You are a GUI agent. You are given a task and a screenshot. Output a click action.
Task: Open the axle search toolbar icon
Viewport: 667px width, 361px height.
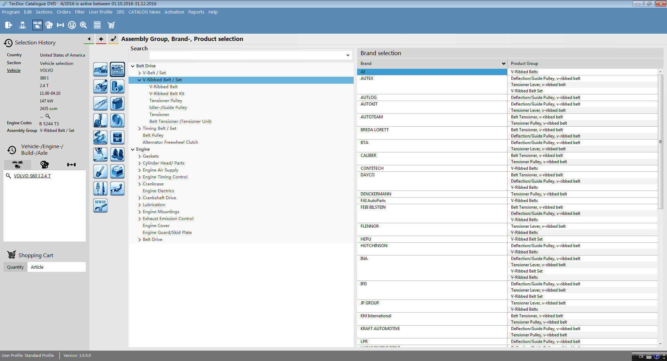pyautogui.click(x=60, y=25)
